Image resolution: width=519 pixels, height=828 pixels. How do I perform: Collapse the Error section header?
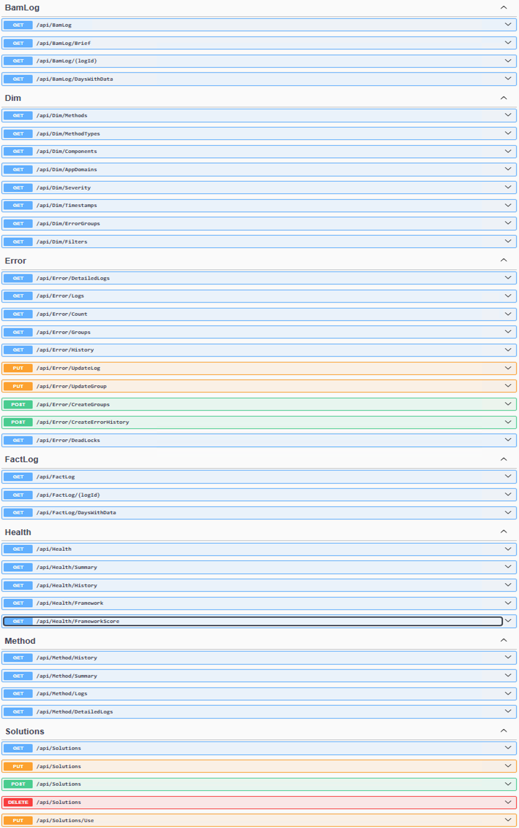pyautogui.click(x=259, y=260)
